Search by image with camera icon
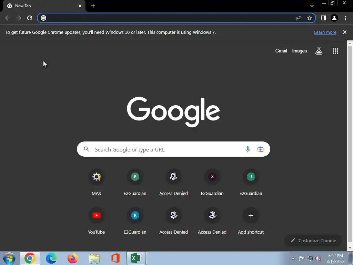Viewport: 353px width, 265px height. pos(260,149)
